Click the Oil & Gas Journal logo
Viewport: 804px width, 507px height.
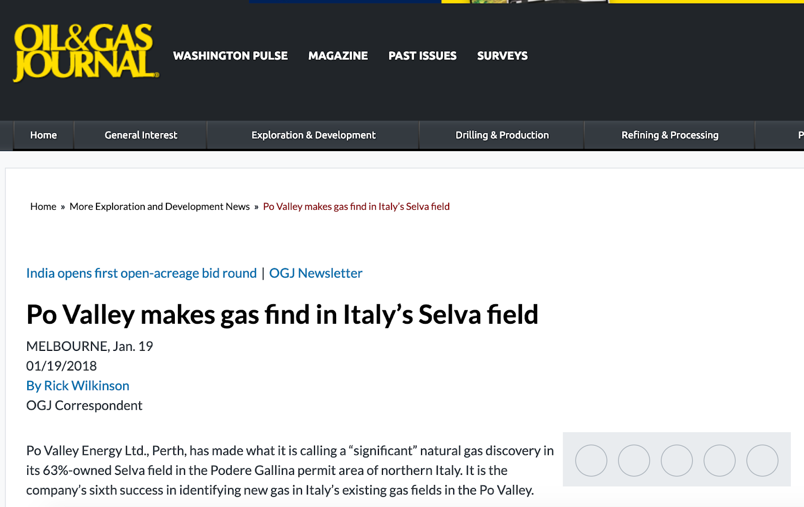(x=85, y=53)
